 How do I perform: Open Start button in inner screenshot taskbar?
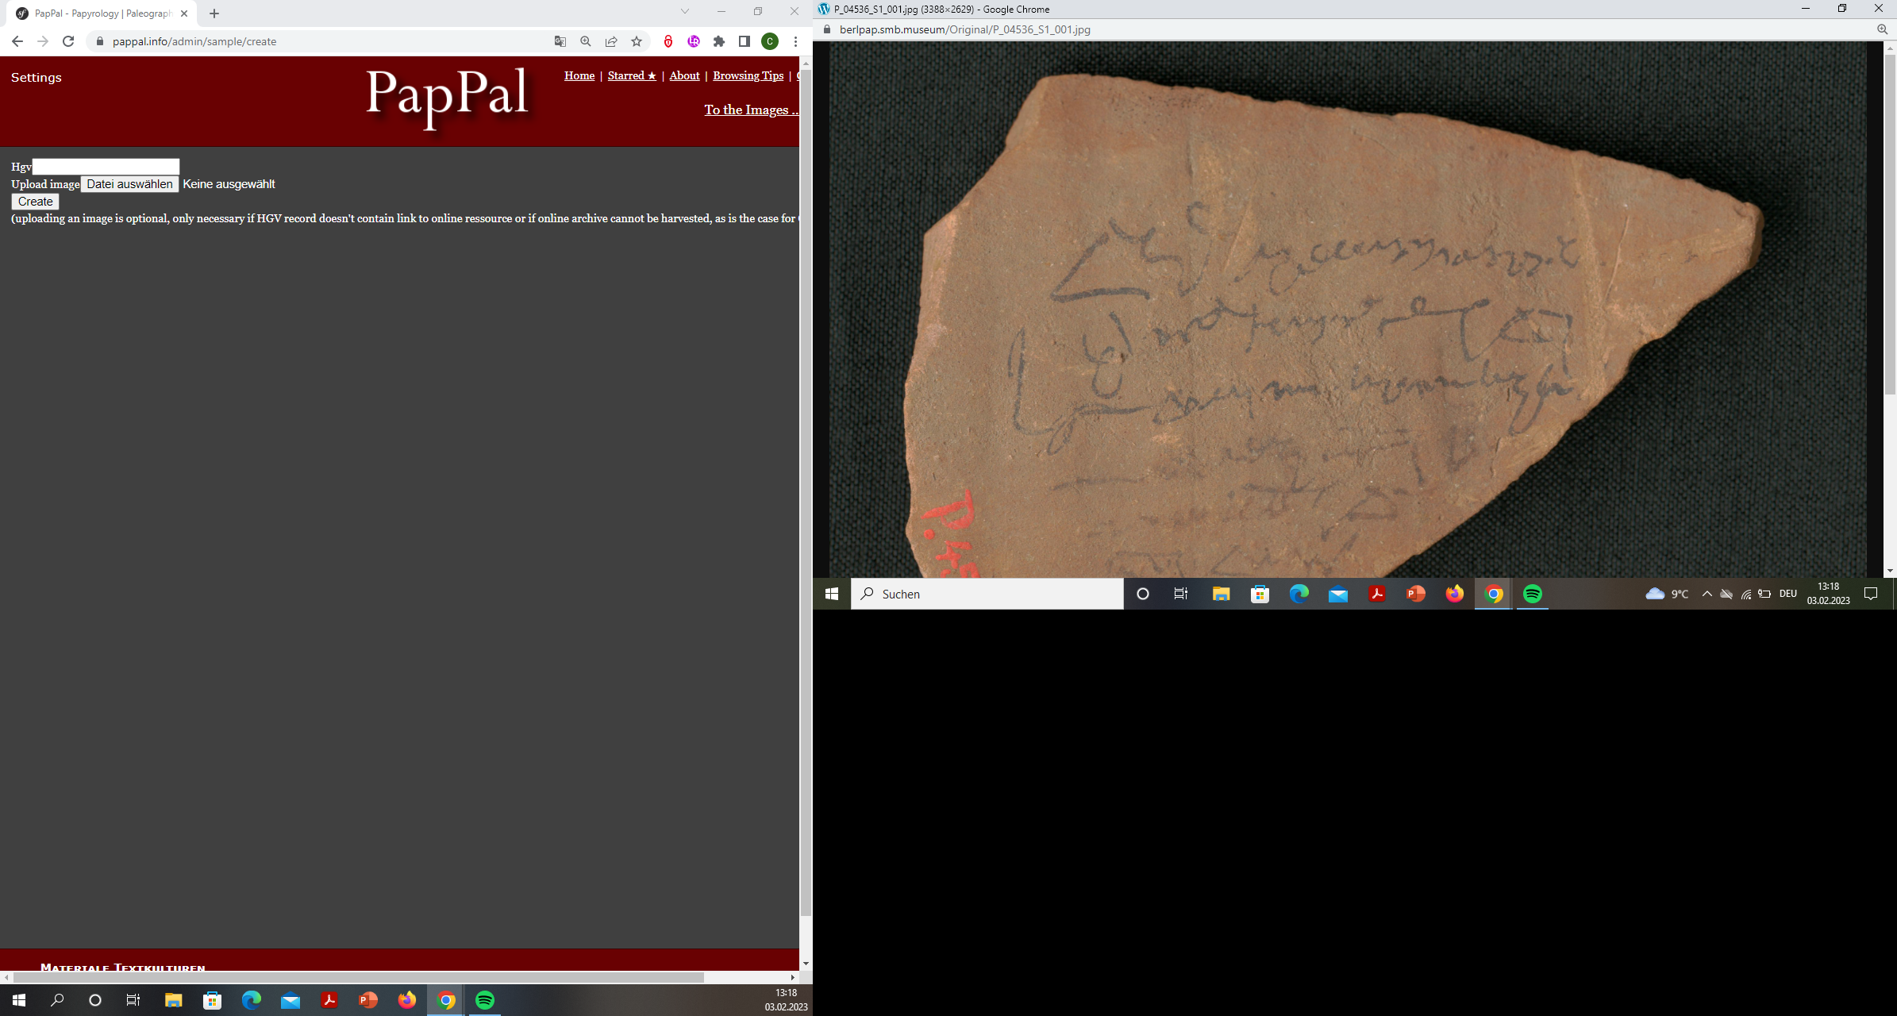(832, 594)
